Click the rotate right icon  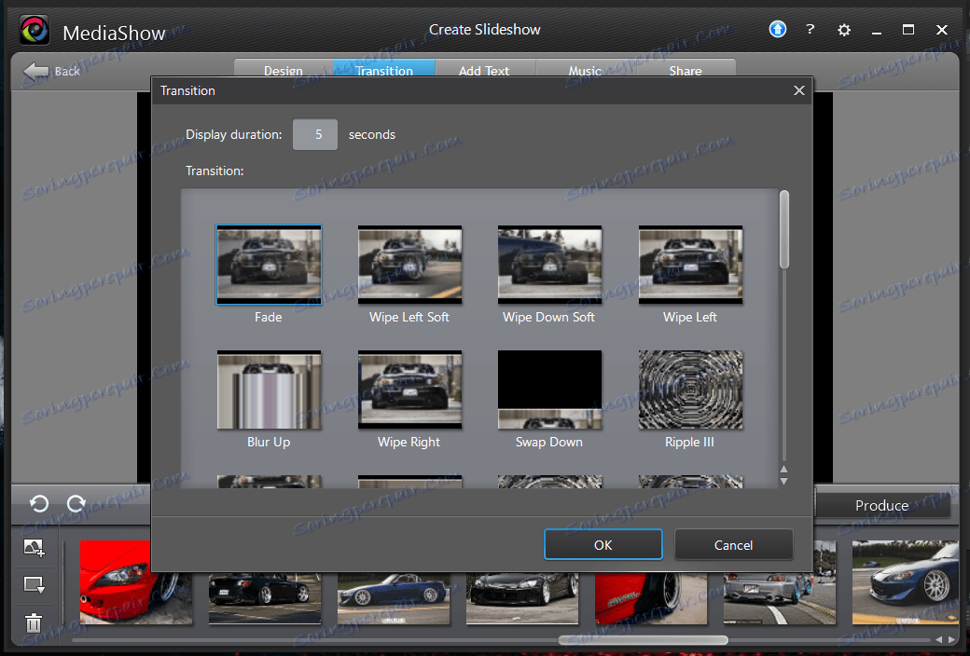click(76, 504)
